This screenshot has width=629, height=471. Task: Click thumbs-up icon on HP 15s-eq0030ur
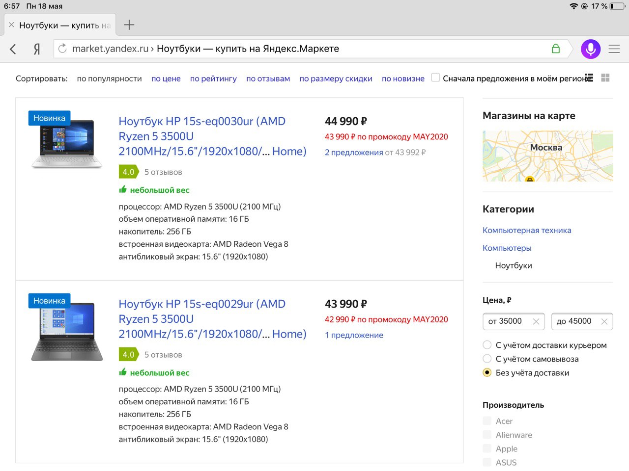[x=123, y=189]
